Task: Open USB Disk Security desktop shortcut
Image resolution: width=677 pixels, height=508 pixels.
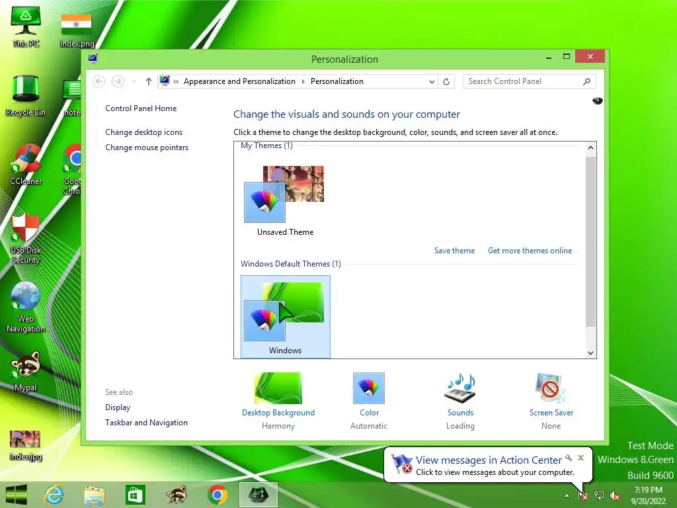Action: 26,238
